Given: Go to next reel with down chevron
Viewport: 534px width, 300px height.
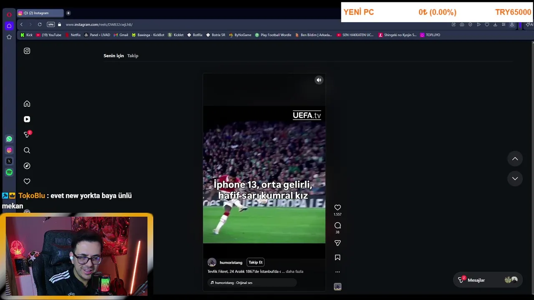Looking at the screenshot, I should pyautogui.click(x=515, y=178).
